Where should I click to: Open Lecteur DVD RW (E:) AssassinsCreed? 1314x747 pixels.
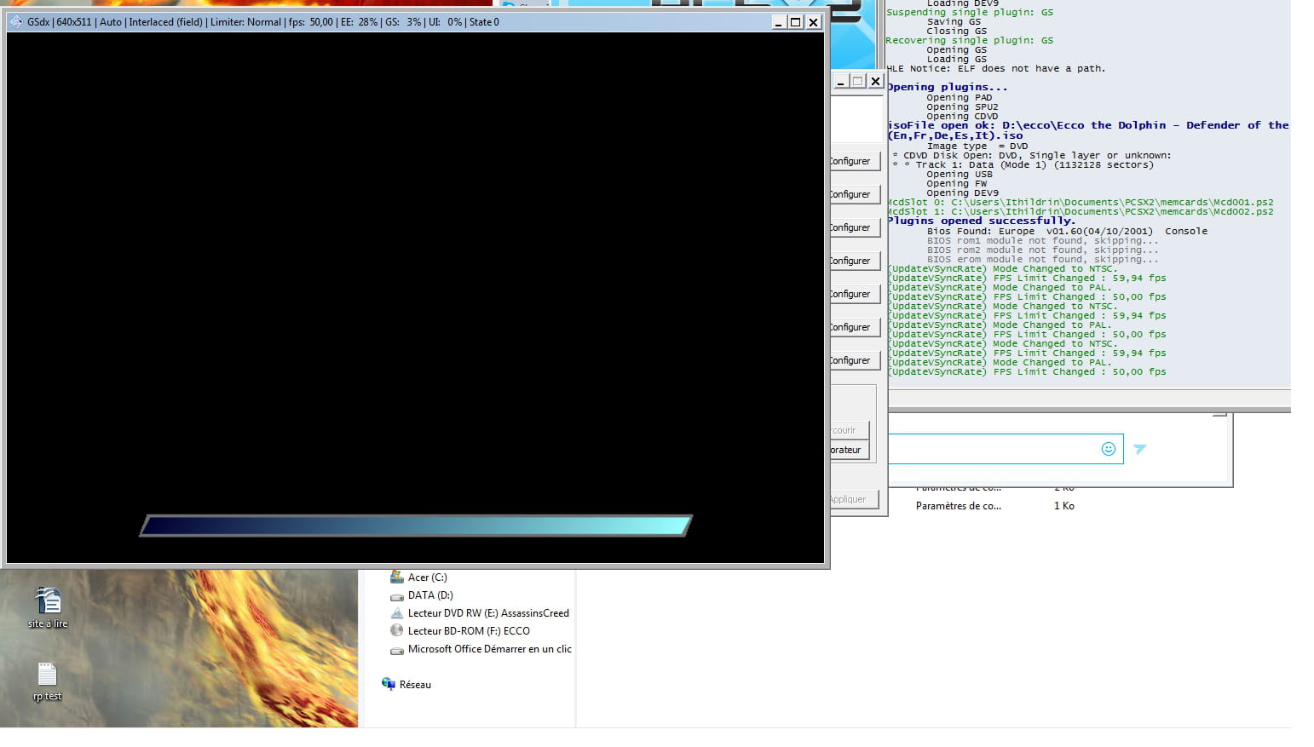pos(487,613)
